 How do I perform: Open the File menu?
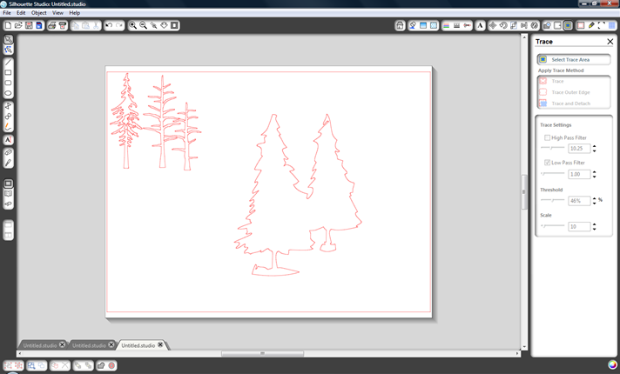point(7,13)
